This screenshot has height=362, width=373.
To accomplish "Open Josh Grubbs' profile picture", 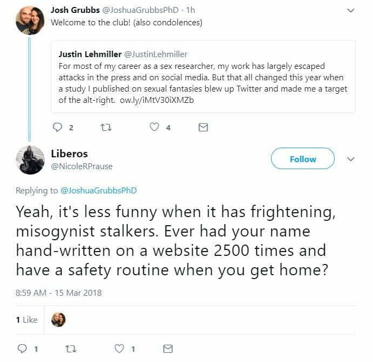I will (30, 20).
